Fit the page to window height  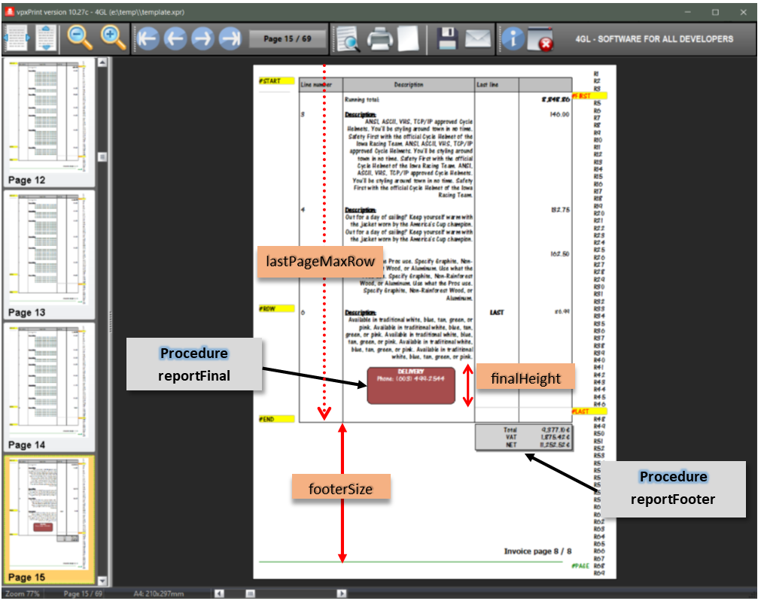tap(46, 39)
